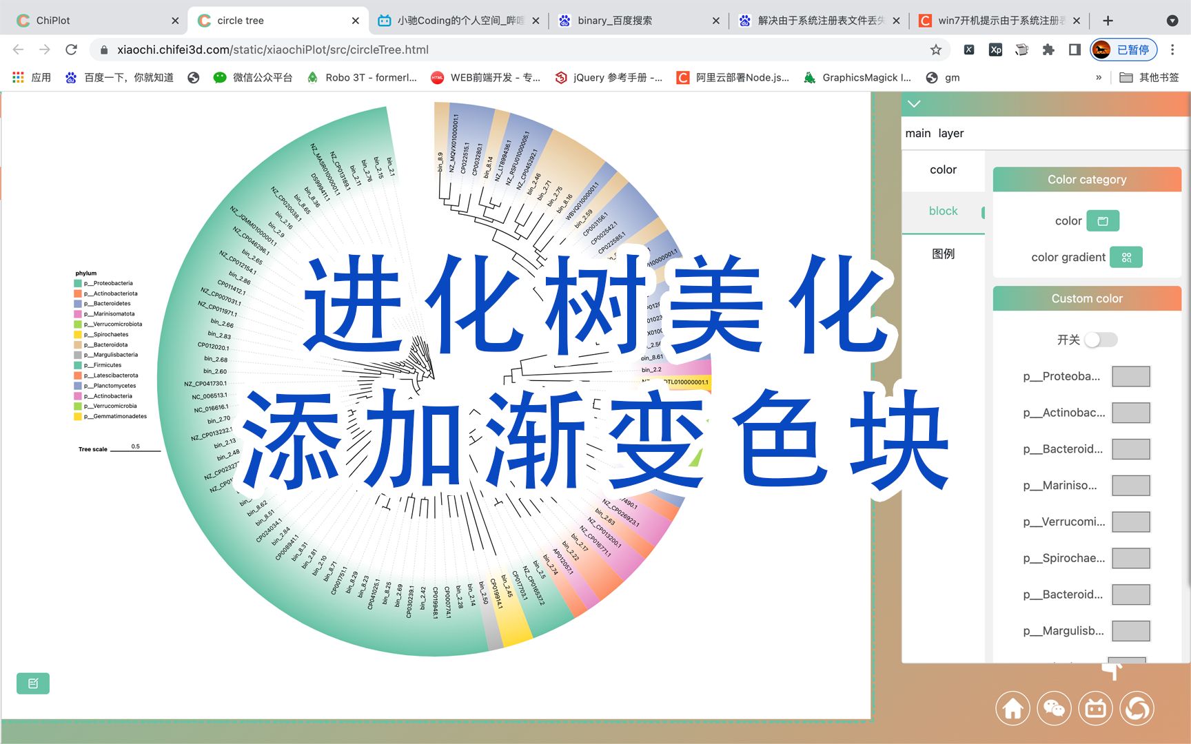The height and width of the screenshot is (744, 1191).
Task: Click the address bar URL
Action: (x=273, y=50)
